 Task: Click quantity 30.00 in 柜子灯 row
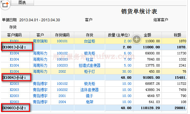coord(127,71)
